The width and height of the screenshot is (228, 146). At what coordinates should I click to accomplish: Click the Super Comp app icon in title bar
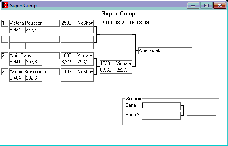pos(5,6)
